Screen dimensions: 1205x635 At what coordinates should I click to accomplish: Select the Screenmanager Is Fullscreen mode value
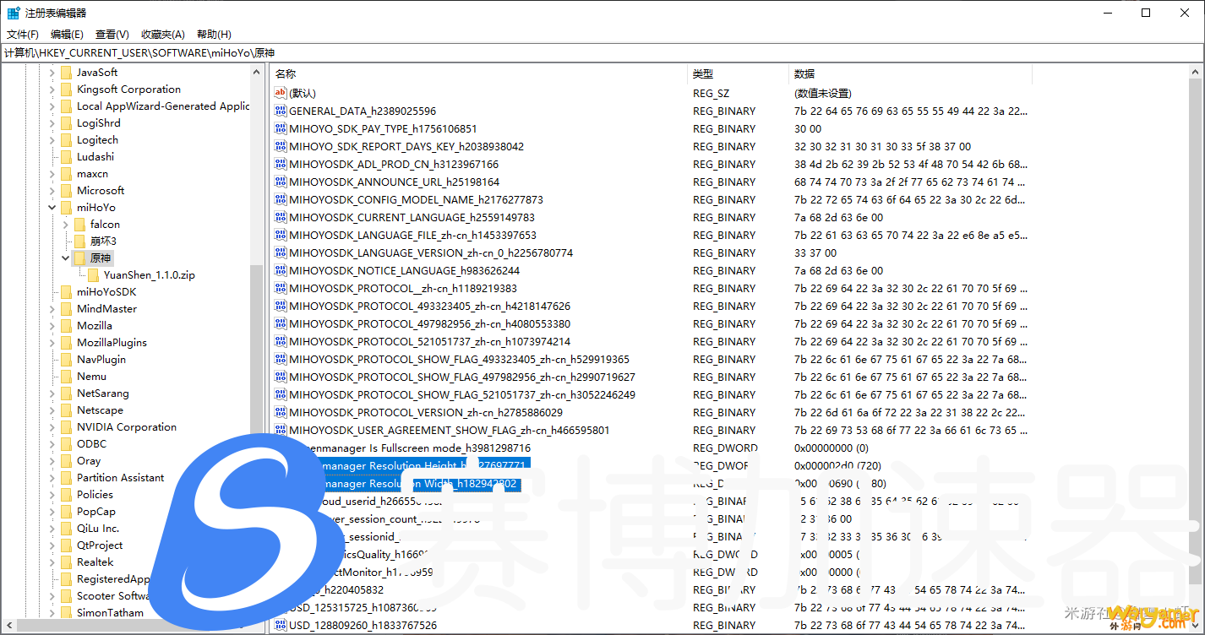(423, 448)
